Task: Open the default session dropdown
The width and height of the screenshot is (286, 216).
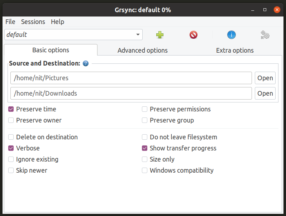Action: click(138, 35)
